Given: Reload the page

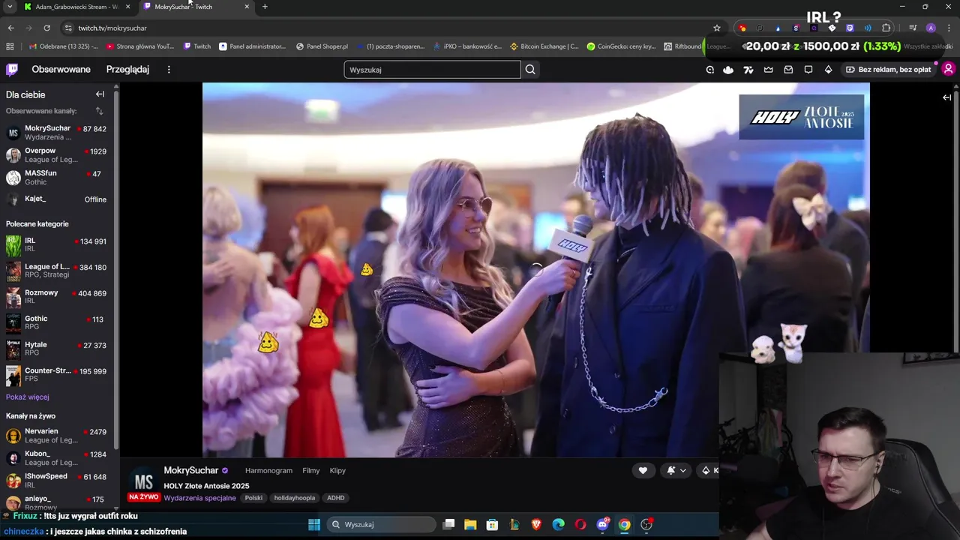Looking at the screenshot, I should pos(46,28).
